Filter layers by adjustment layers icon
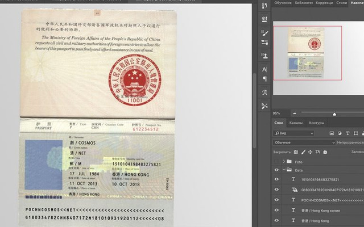 (340, 133)
